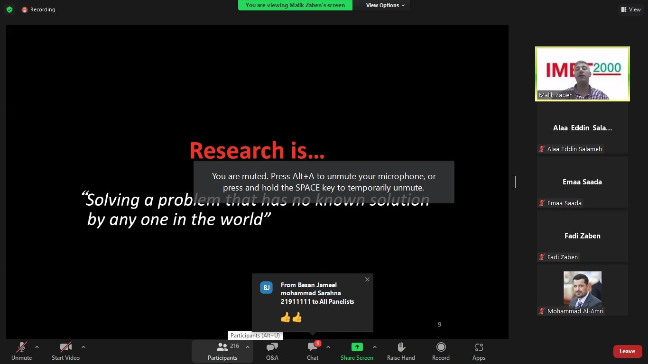
Task: Toggle Start Video on
Action: [65, 347]
